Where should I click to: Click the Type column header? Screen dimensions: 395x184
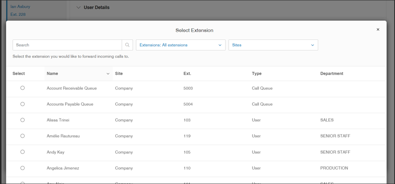256,74
